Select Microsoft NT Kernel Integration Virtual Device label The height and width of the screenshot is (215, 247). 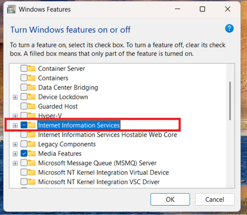click(103, 173)
